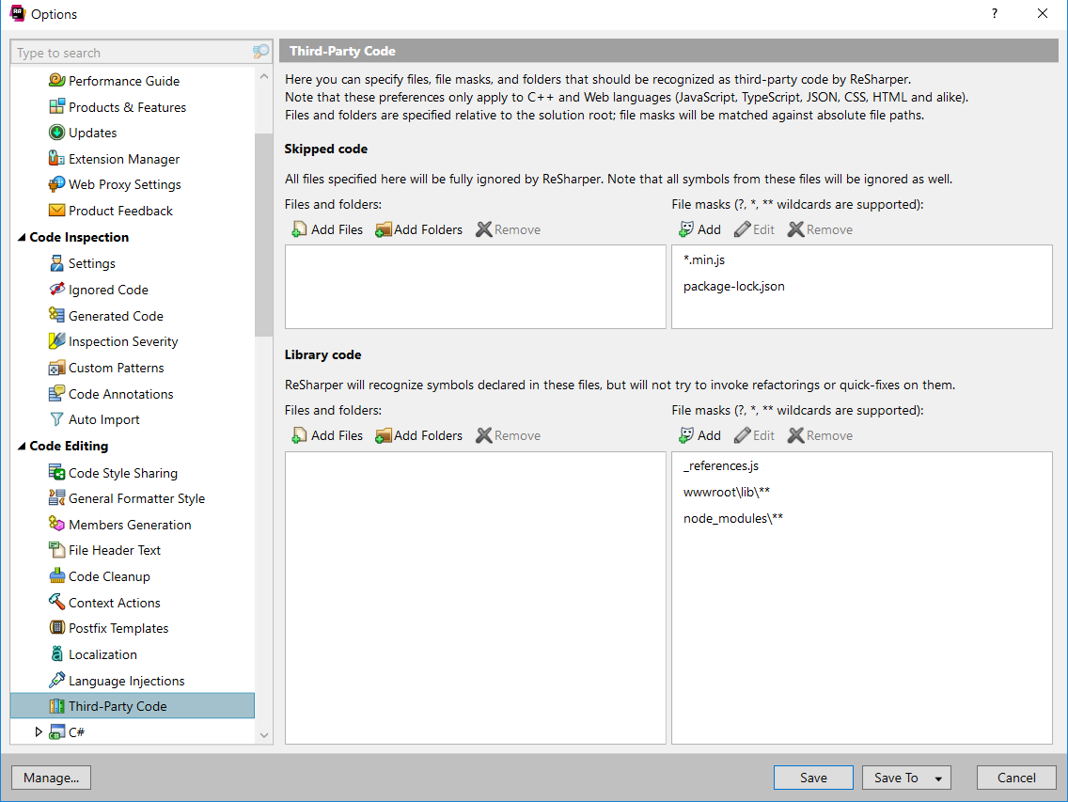Click the Help question mark button

pos(995,13)
